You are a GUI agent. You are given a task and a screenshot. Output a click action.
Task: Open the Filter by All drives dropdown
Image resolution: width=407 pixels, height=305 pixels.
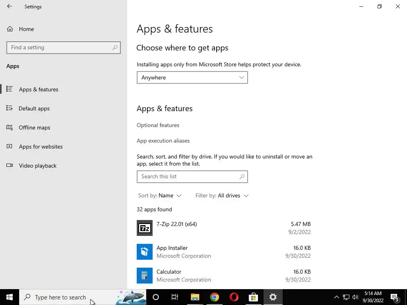[x=222, y=195]
